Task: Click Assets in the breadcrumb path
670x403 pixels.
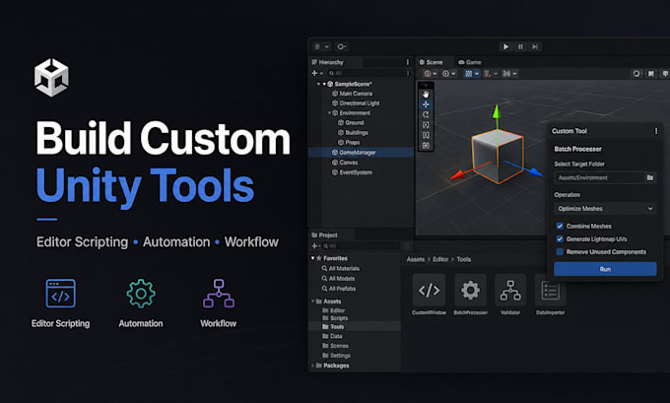Action: click(x=416, y=259)
